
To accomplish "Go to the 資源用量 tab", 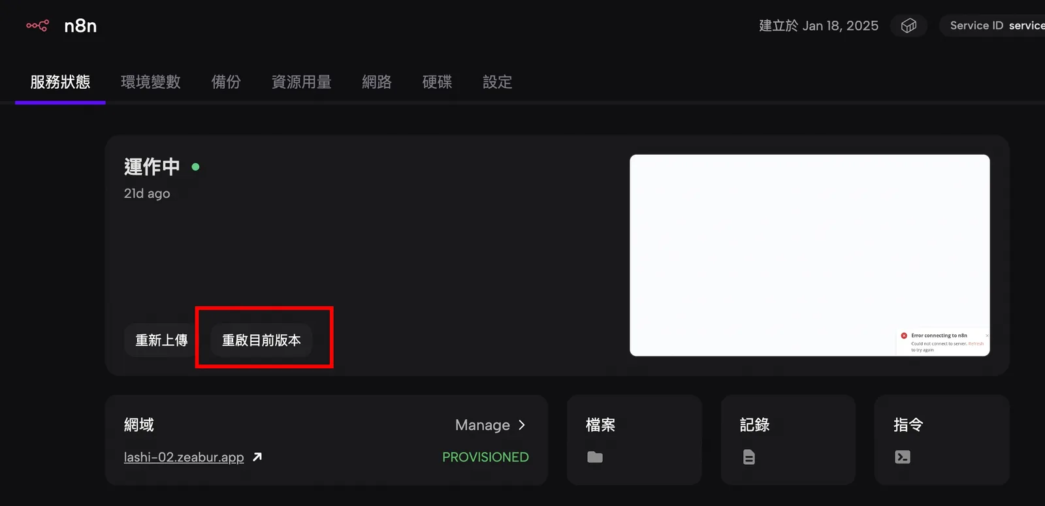I will click(x=302, y=82).
